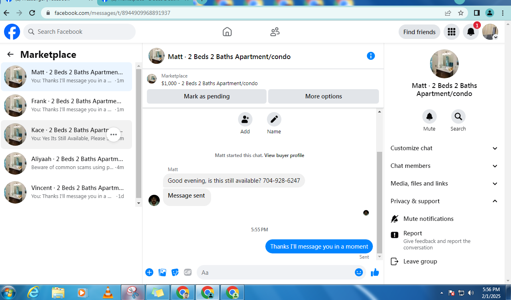
Task: Click Mark as pending button
Action: (207, 96)
